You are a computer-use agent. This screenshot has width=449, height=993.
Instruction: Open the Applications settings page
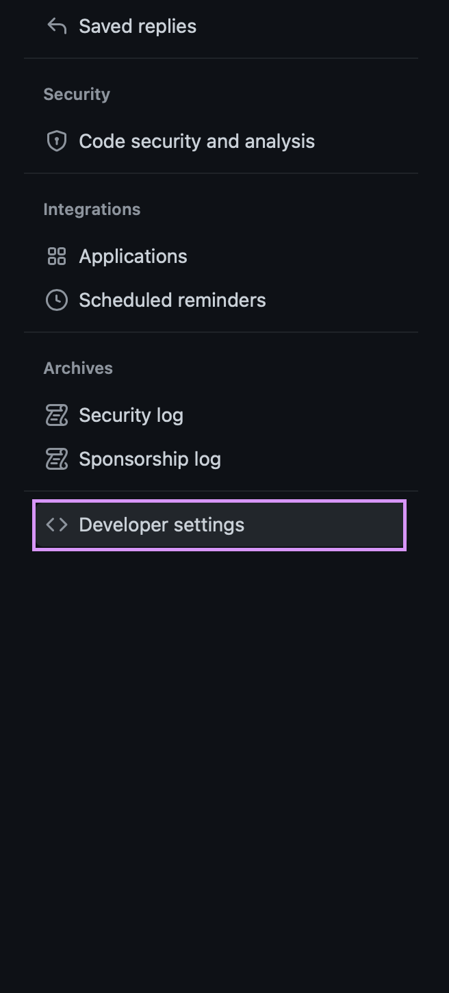[x=133, y=255]
